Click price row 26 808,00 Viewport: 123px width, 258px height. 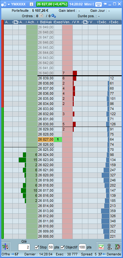point(46,236)
